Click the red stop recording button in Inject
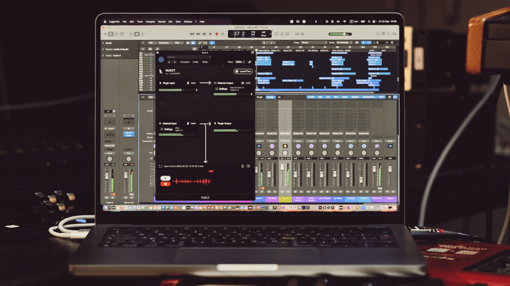Image resolution: width=510 pixels, height=286 pixels. pyautogui.click(x=165, y=184)
